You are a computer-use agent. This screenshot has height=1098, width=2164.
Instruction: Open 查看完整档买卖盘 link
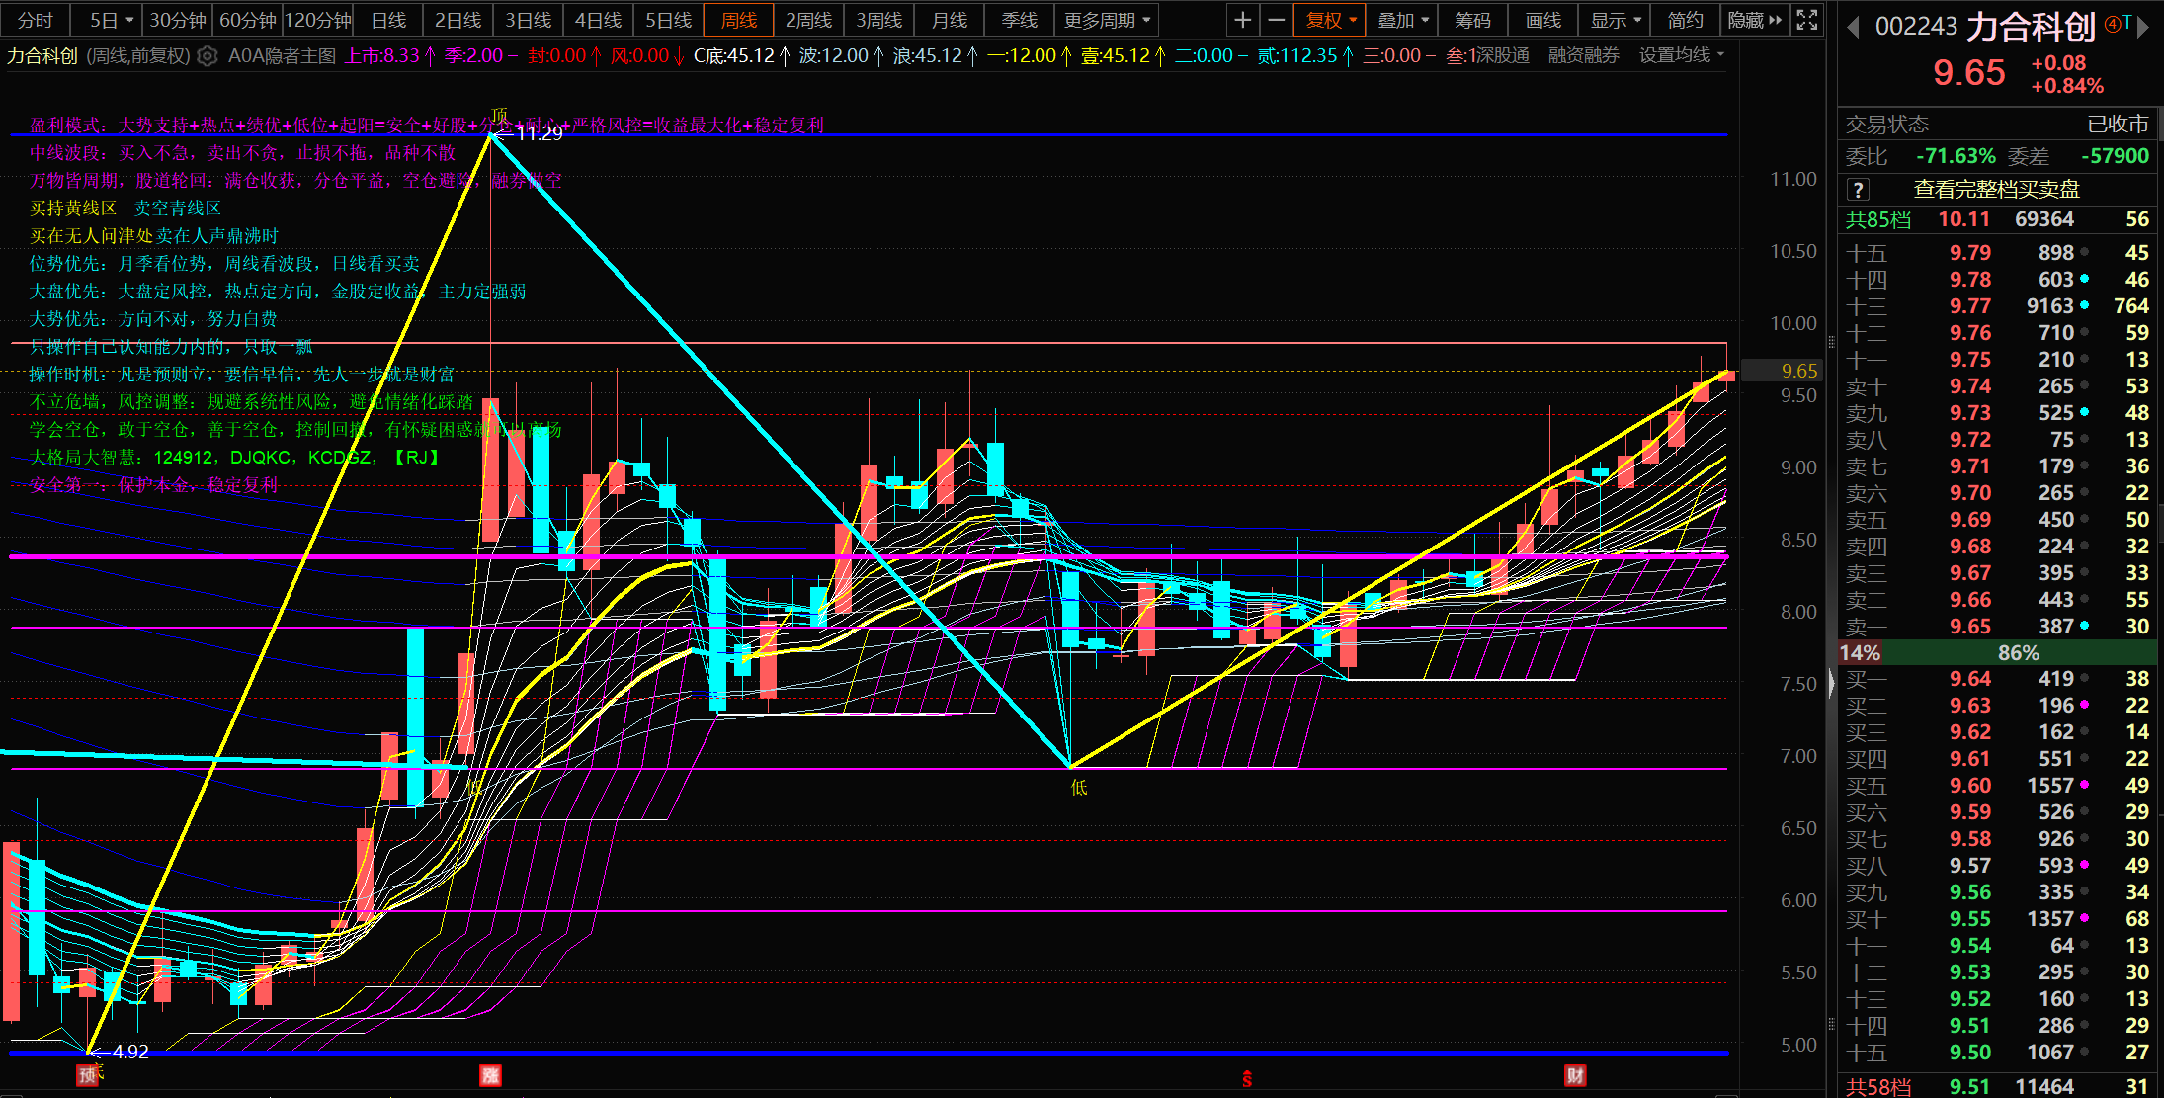pyautogui.click(x=1996, y=189)
